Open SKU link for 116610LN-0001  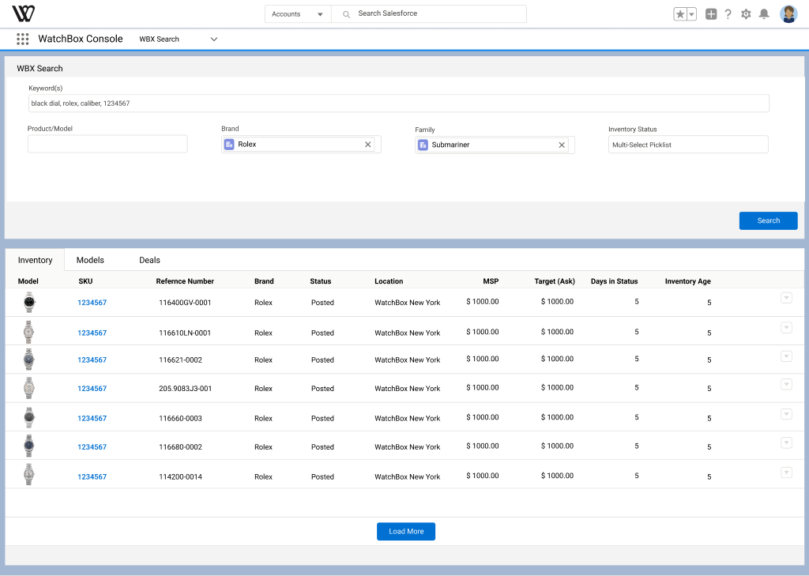pyautogui.click(x=92, y=333)
